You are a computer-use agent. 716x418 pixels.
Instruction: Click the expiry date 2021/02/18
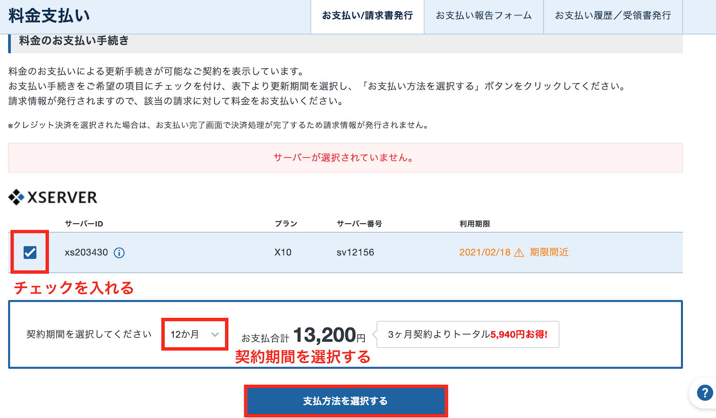coord(485,253)
